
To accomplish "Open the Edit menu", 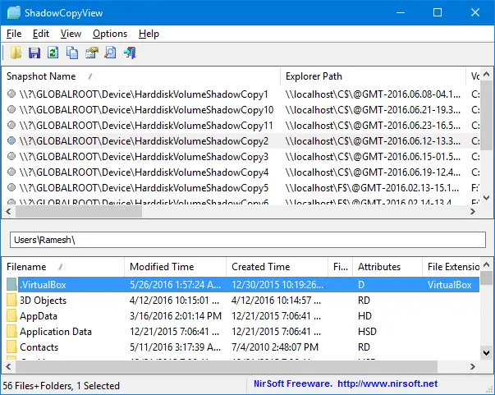I will click(41, 34).
